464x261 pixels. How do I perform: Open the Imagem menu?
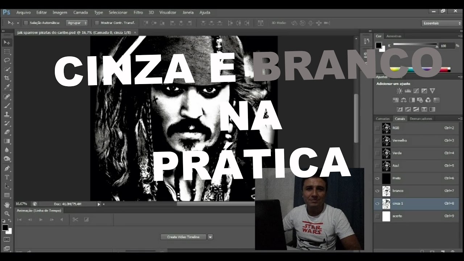[x=60, y=12]
